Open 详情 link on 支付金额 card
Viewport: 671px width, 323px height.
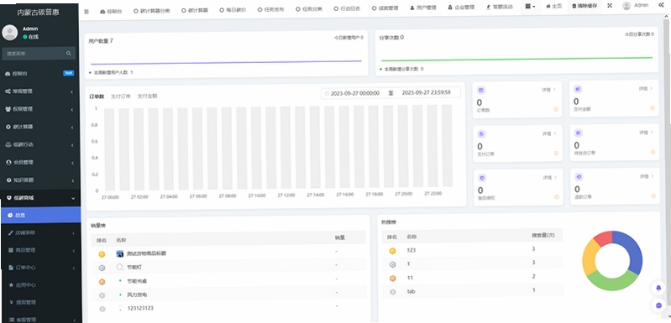click(x=646, y=89)
